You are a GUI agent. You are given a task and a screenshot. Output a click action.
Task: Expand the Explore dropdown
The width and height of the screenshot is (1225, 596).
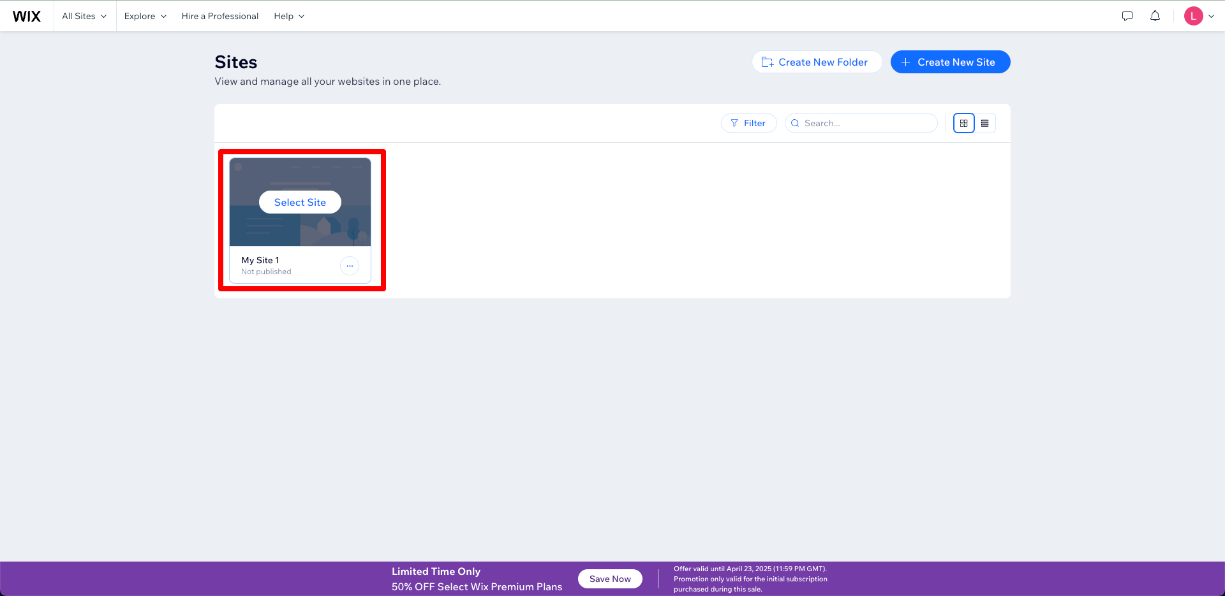pos(145,16)
